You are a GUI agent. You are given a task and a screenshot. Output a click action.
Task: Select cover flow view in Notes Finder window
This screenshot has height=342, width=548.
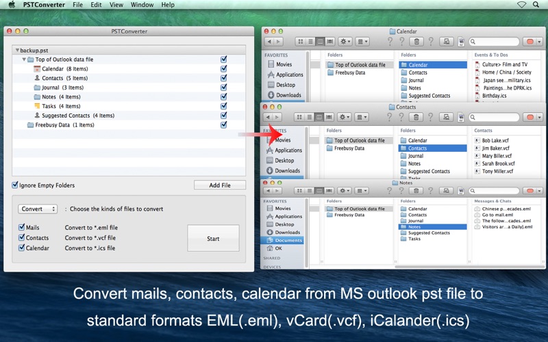[329, 191]
